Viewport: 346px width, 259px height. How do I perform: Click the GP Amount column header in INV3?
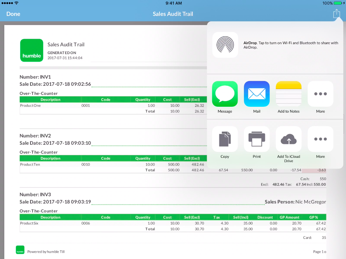[289, 217]
